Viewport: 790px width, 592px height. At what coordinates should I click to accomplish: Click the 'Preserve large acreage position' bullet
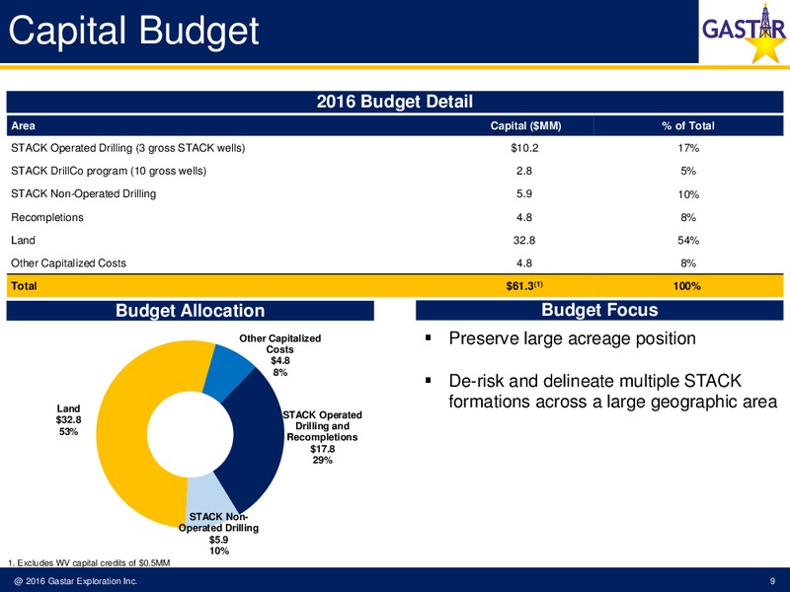572,338
